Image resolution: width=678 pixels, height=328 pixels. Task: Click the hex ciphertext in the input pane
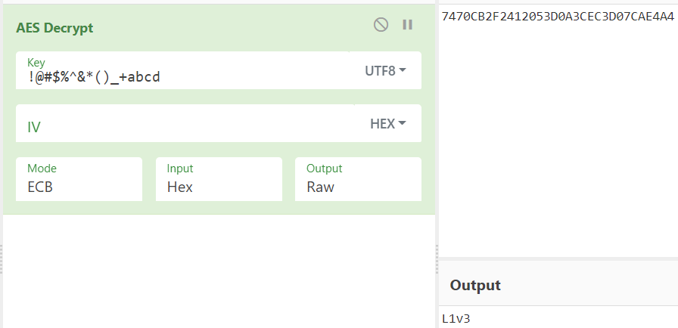[x=557, y=17]
